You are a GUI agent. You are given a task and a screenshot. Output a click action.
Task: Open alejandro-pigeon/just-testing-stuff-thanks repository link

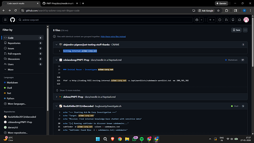click(x=86, y=45)
